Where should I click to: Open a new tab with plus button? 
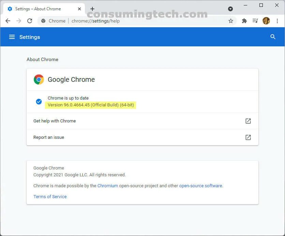[x=92, y=9]
